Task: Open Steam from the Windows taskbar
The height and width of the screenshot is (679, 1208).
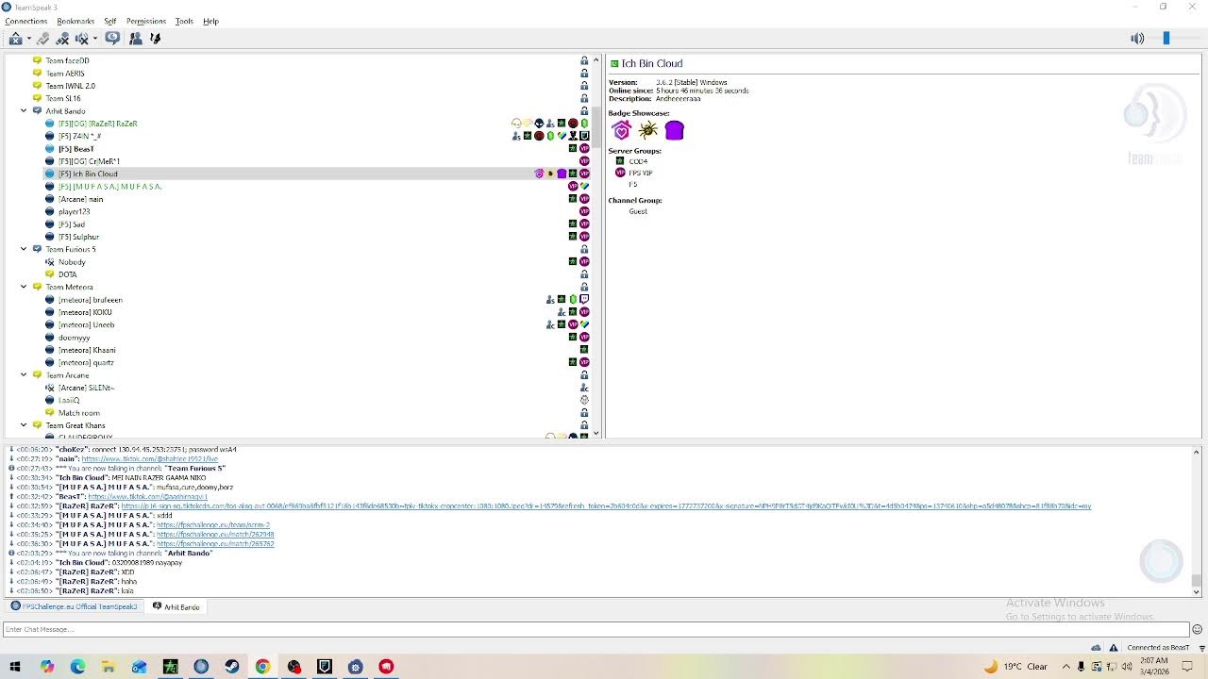Action: [x=231, y=667]
